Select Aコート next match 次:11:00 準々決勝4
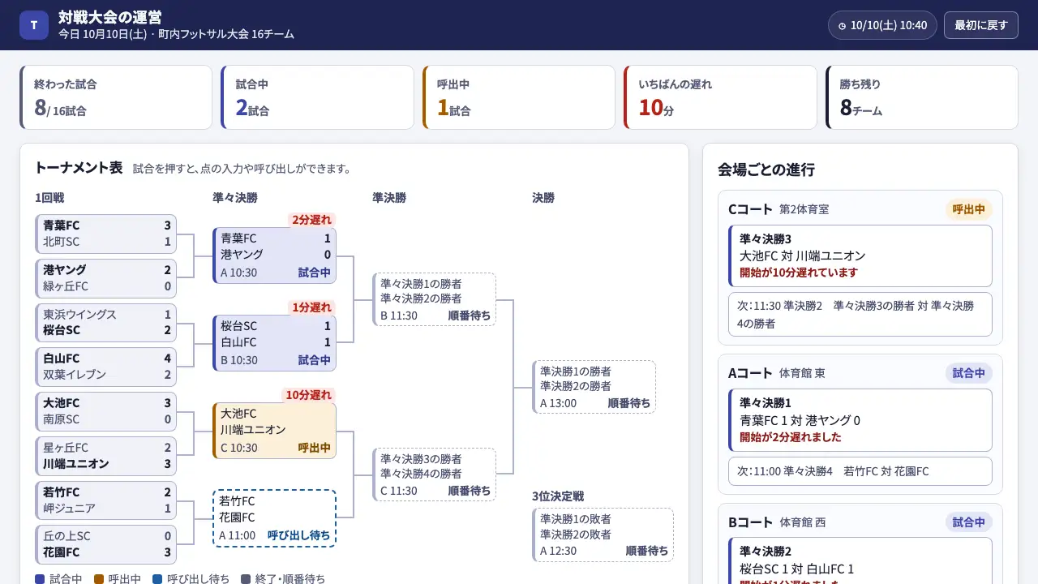This screenshot has height=584, width=1038. click(860, 470)
